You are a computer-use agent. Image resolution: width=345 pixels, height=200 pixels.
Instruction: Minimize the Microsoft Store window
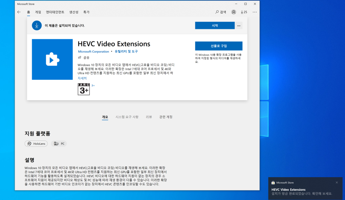tap(236, 4)
